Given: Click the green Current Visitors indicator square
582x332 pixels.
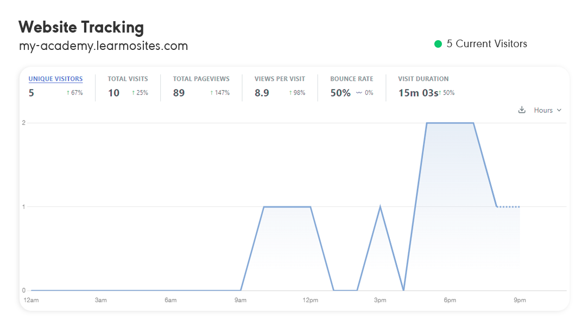Looking at the screenshot, I should click(438, 44).
